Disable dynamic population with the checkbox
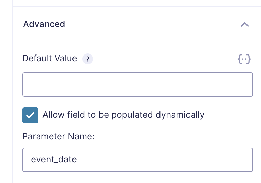The image size is (261, 183). 30,115
